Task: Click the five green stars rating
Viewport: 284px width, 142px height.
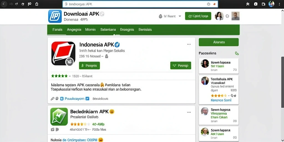Action: click(59, 76)
